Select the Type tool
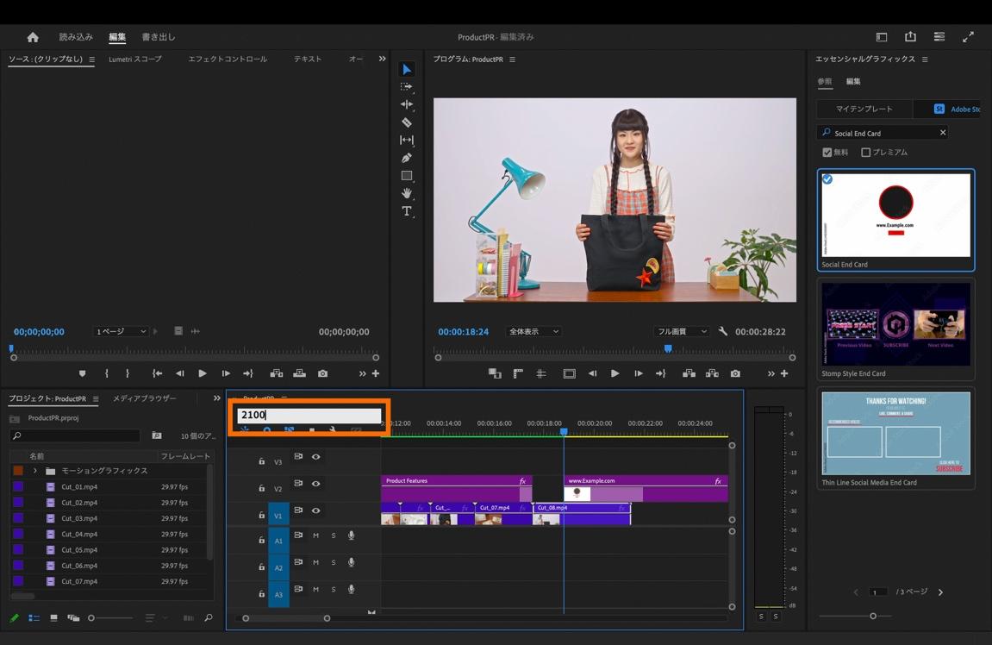The height and width of the screenshot is (645, 992). pyautogui.click(x=407, y=211)
